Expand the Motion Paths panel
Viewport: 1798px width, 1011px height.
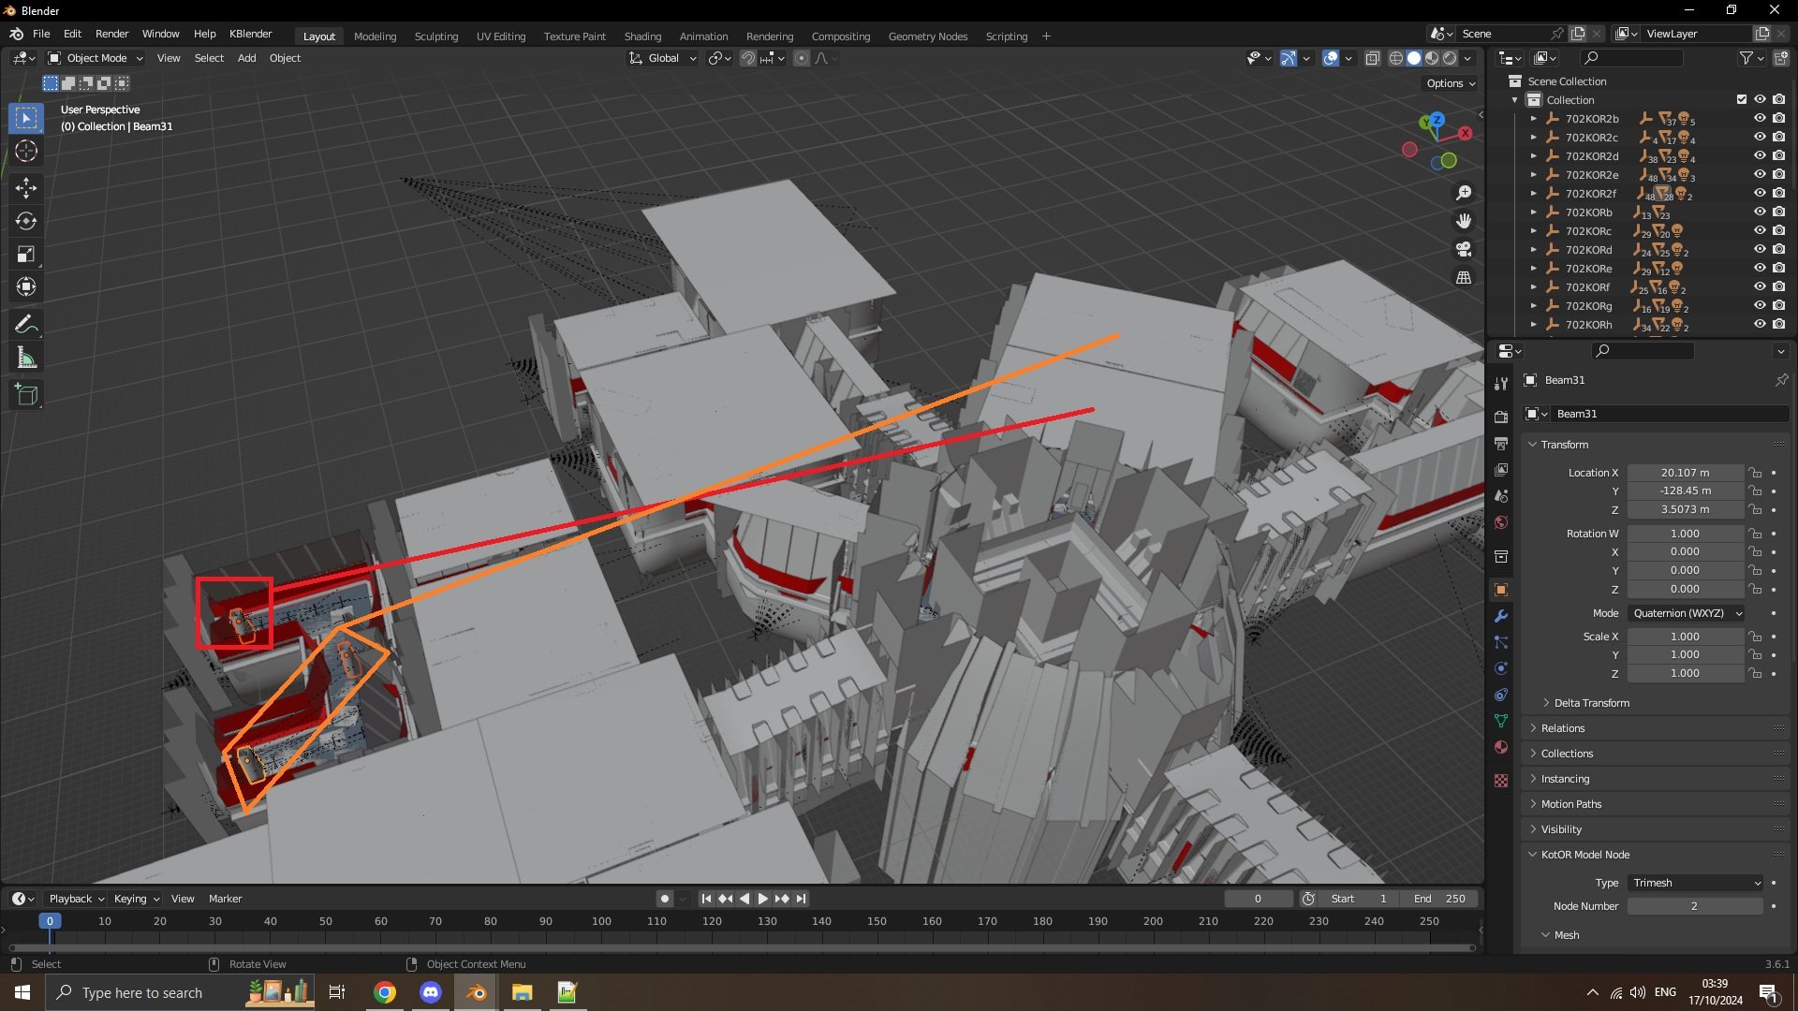pyautogui.click(x=1571, y=804)
